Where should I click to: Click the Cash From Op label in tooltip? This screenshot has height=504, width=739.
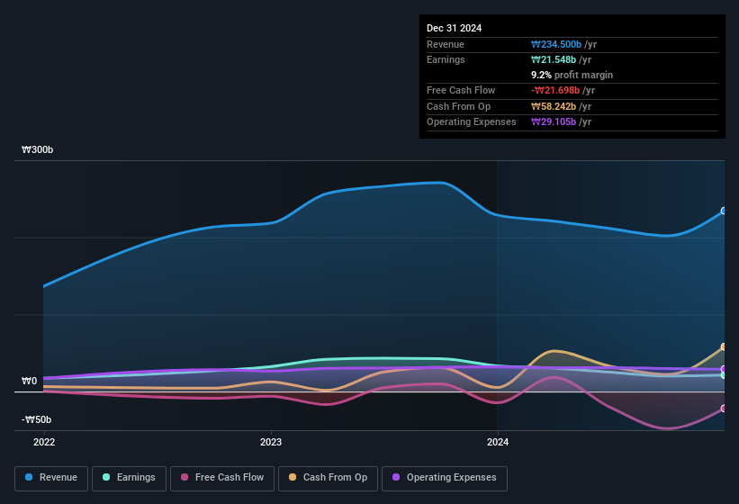458,106
